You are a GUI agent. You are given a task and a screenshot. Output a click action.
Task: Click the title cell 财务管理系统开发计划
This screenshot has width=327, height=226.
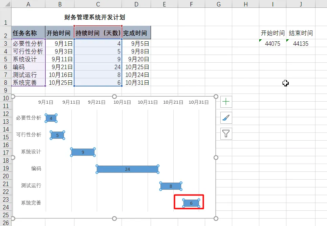point(94,17)
